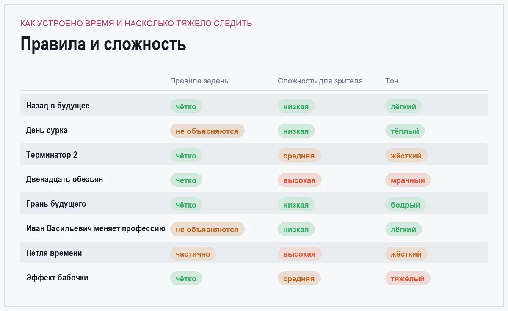Select row title 'Назад в будущее'
The width and height of the screenshot is (508, 311).
[58, 106]
